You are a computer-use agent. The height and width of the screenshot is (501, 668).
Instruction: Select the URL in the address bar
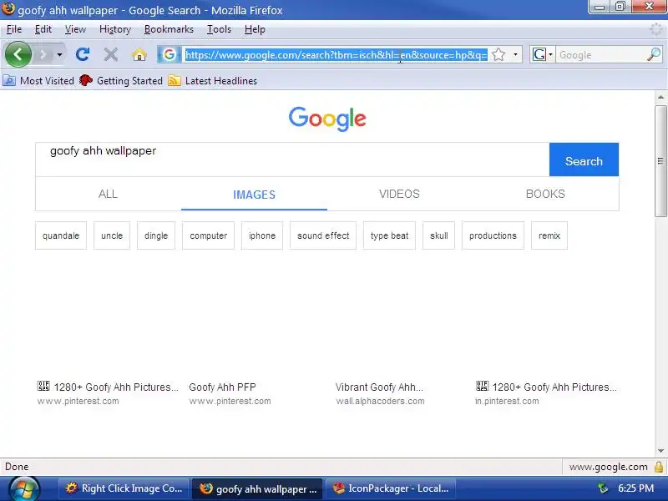click(x=337, y=55)
